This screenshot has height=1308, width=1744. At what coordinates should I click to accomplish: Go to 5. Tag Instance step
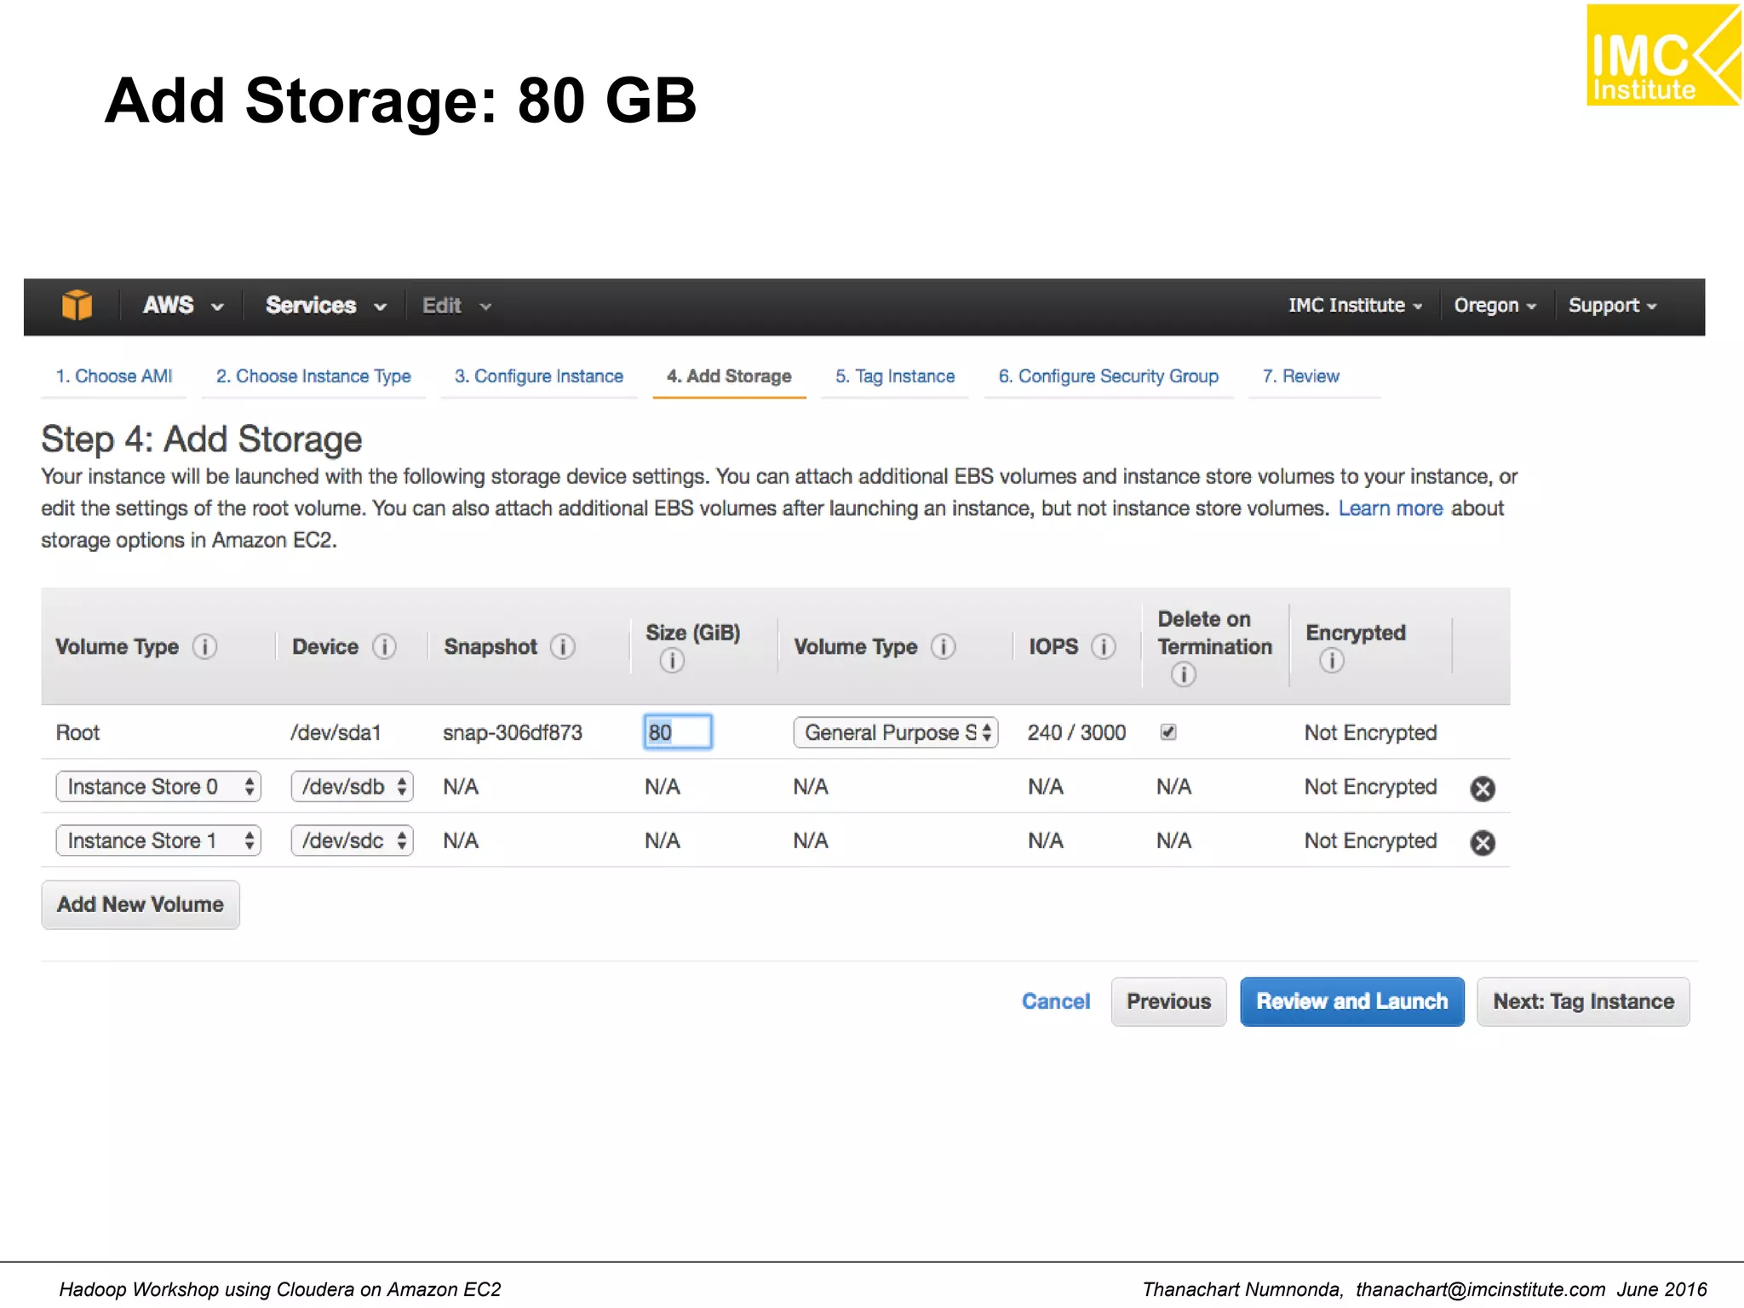point(895,376)
